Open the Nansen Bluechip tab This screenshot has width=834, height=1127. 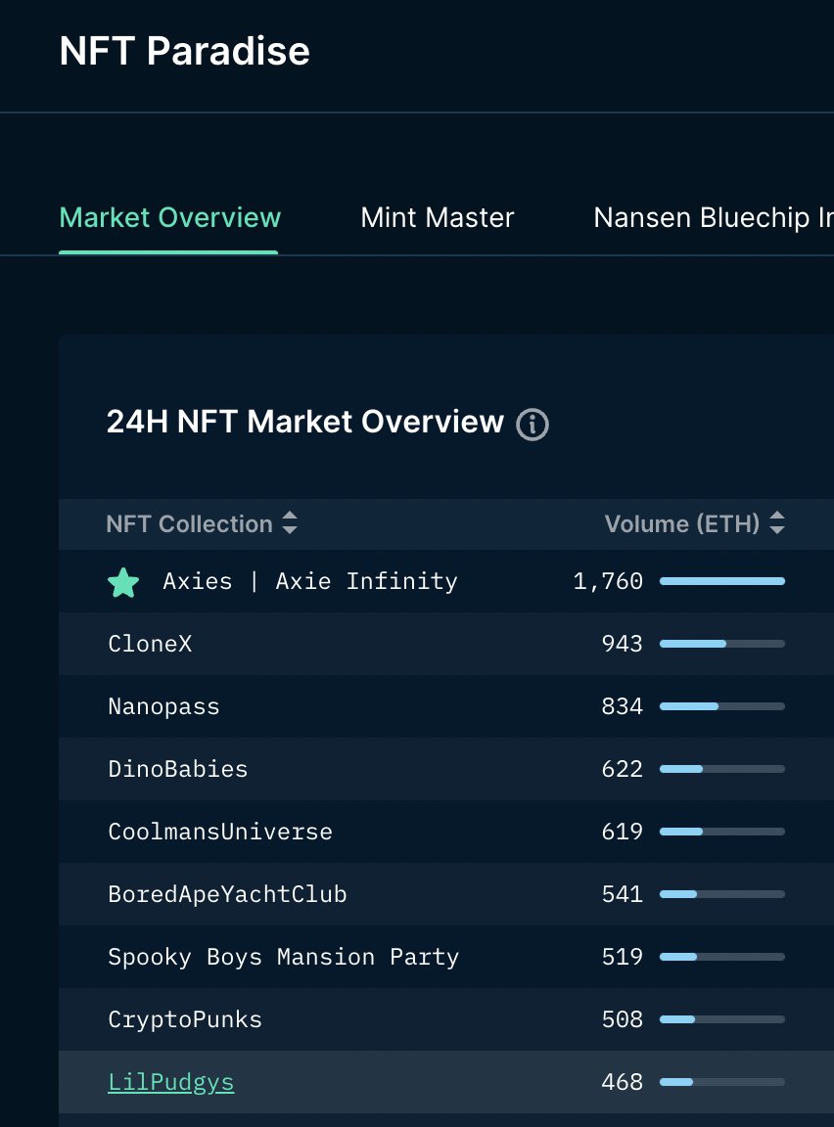[714, 217]
